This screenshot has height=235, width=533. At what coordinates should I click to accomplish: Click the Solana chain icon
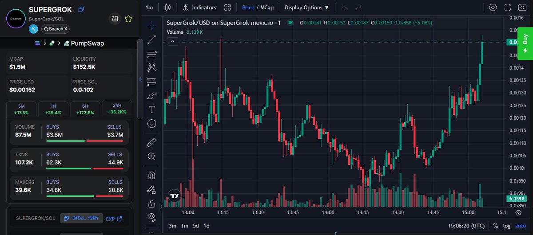pos(37,43)
